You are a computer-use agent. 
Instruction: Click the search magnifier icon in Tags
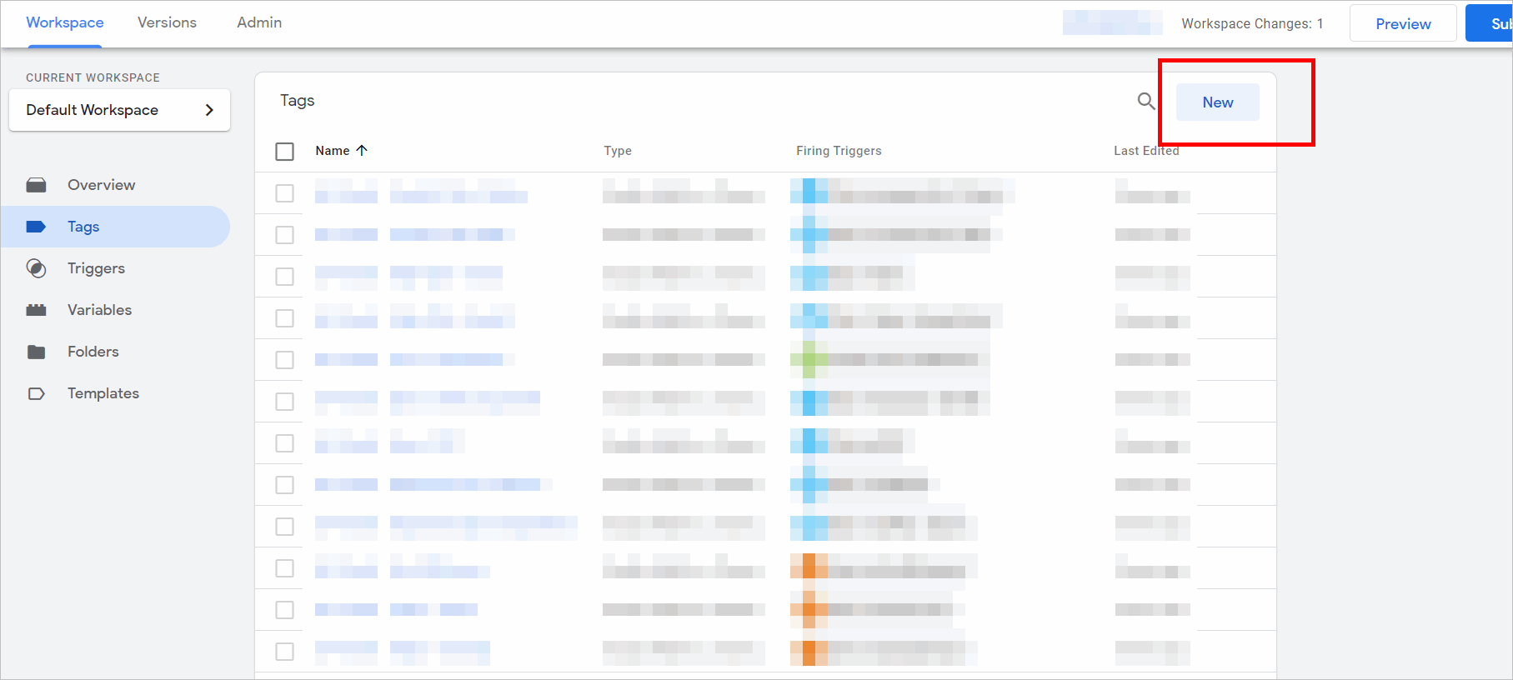[1146, 101]
